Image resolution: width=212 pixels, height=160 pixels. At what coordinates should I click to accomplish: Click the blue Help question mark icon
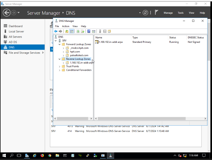[89, 31]
